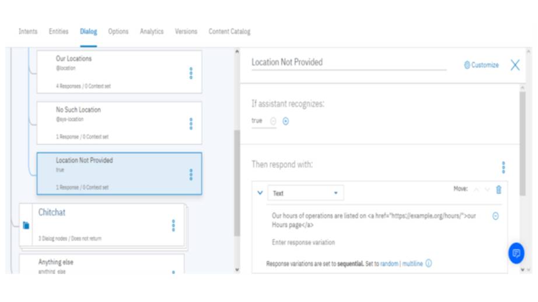Remove the hours of operations response variation
Screen dimensions: 538x302
495,216
